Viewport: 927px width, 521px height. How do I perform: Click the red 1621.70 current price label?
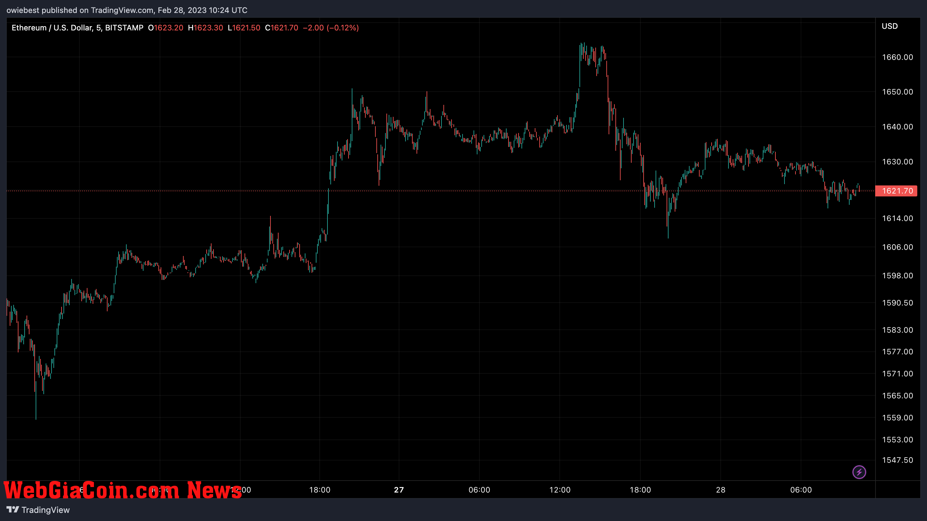click(x=897, y=191)
